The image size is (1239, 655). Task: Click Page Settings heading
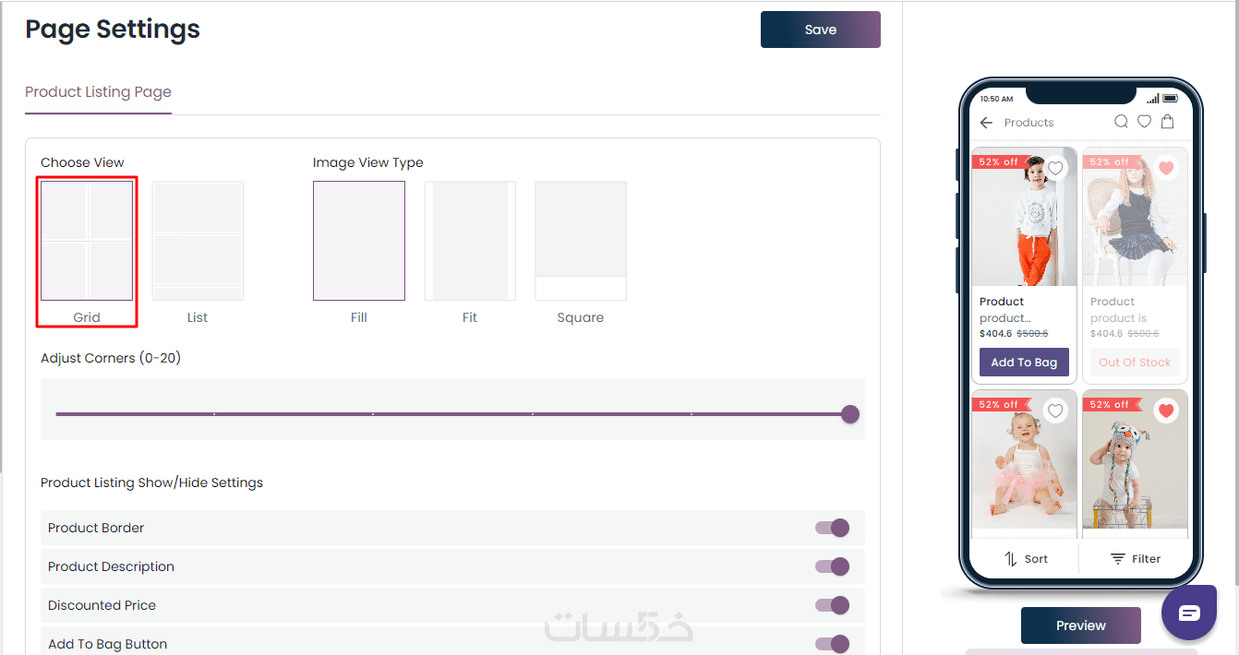[x=113, y=30]
